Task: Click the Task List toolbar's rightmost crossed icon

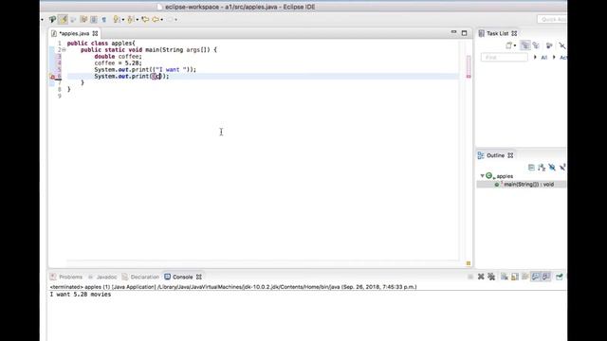Action: point(562,45)
